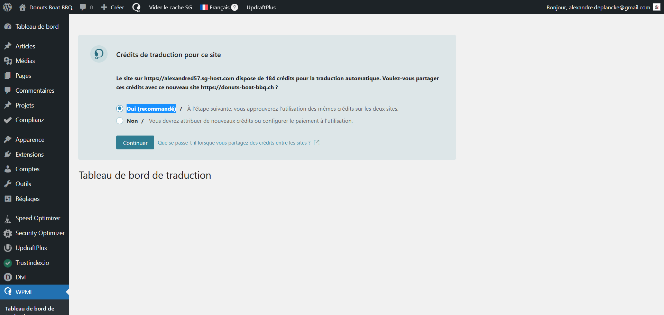
Task: Open the Comptes menu item
Action: pyautogui.click(x=35, y=169)
